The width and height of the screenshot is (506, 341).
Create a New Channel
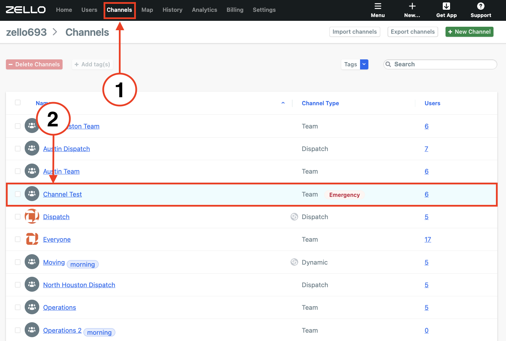(x=469, y=32)
